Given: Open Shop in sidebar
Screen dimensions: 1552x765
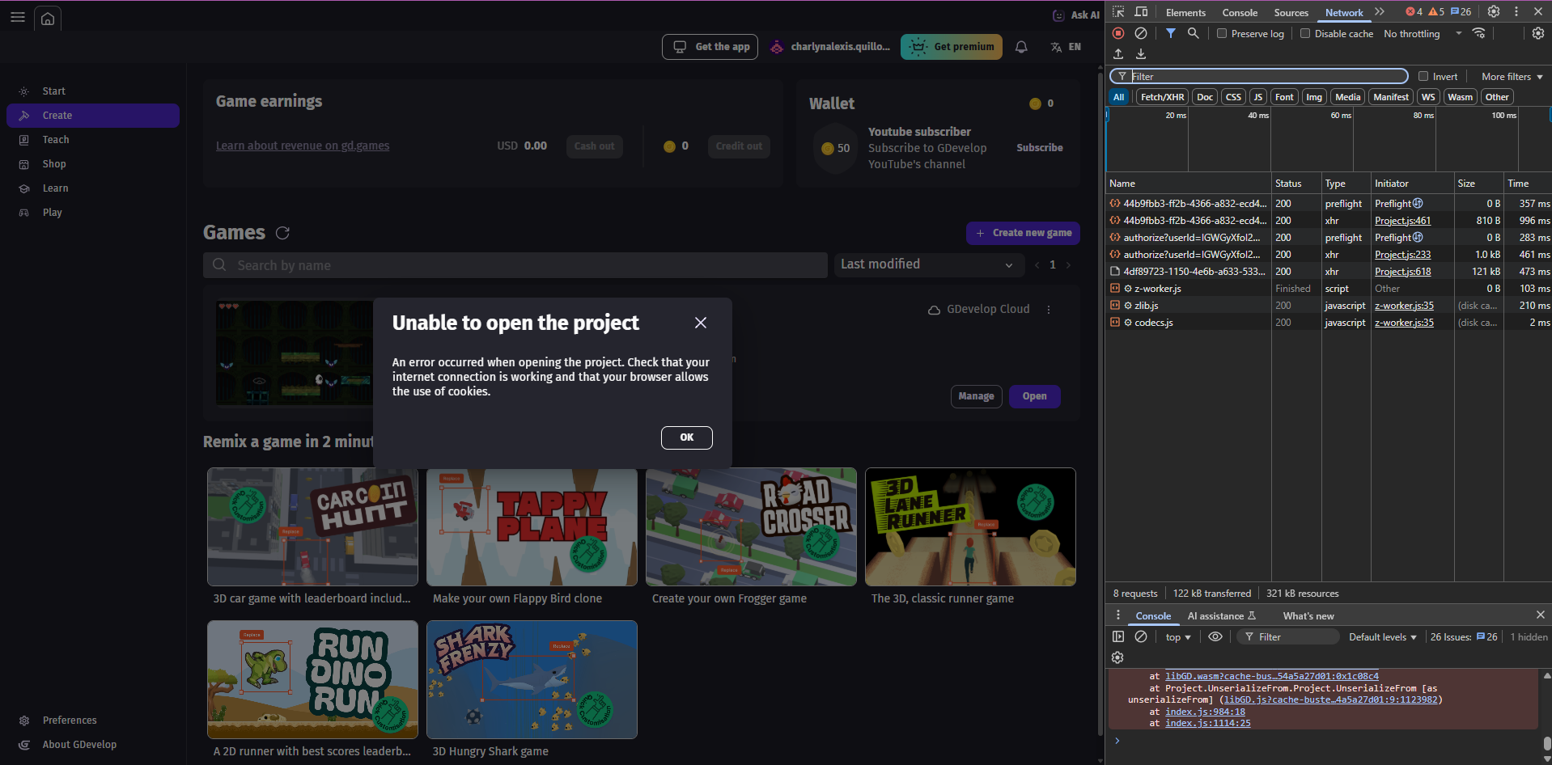Looking at the screenshot, I should click(x=93, y=164).
